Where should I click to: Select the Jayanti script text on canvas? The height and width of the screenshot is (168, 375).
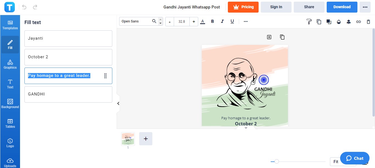(266, 94)
